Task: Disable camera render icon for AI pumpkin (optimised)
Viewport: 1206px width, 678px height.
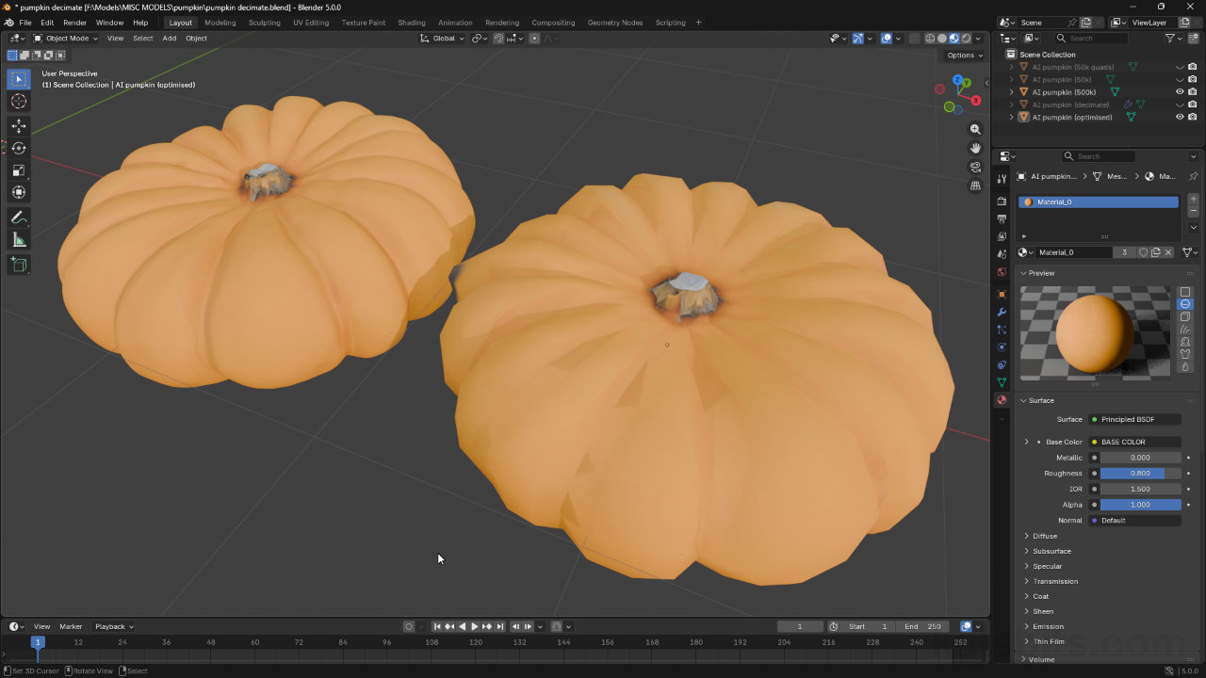Action: pos(1191,117)
